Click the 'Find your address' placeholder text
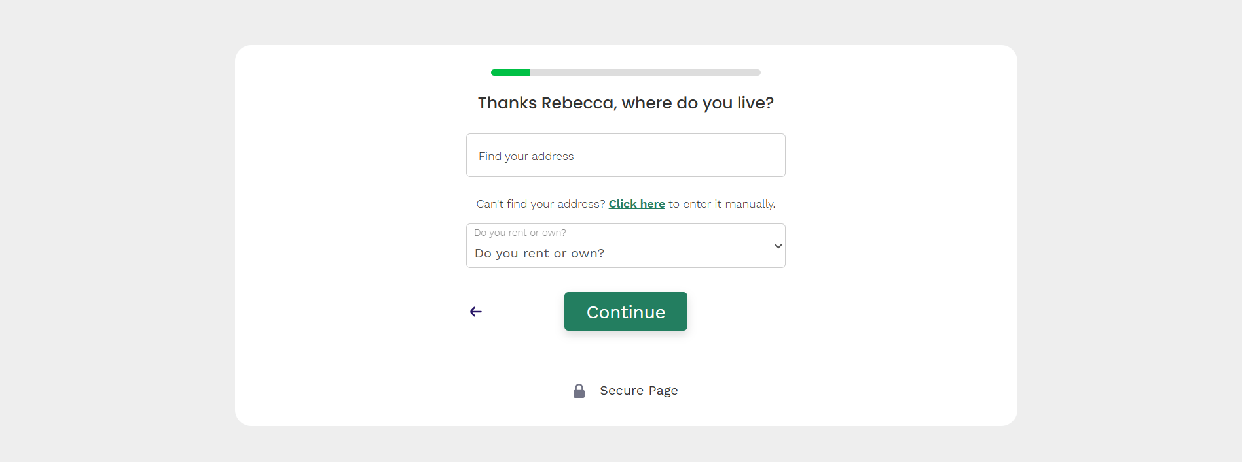Image resolution: width=1242 pixels, height=462 pixels. (x=526, y=156)
